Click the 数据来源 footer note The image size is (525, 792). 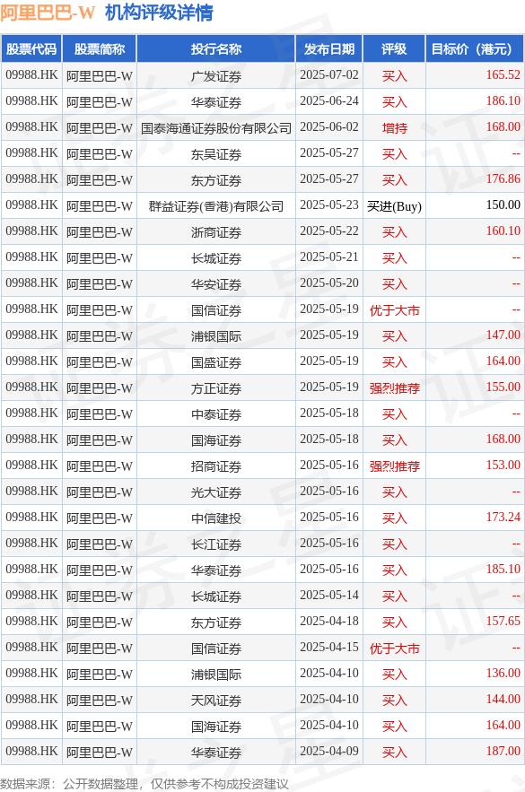pyautogui.click(x=144, y=783)
